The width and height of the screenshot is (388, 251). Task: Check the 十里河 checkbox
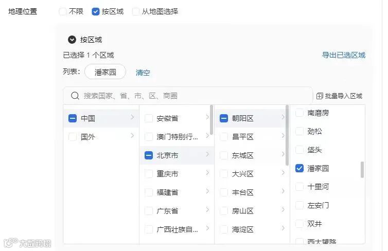(299, 187)
